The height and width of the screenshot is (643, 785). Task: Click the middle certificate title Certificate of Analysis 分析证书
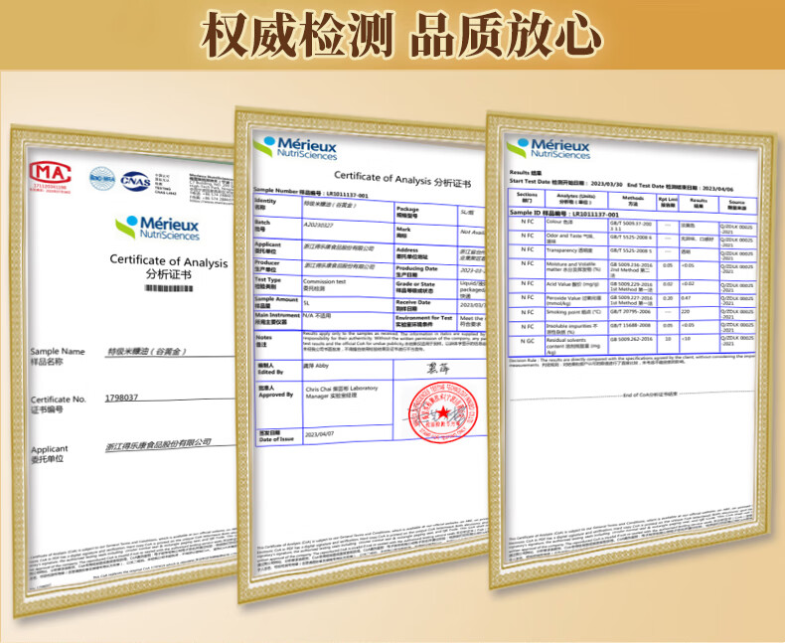point(402,179)
